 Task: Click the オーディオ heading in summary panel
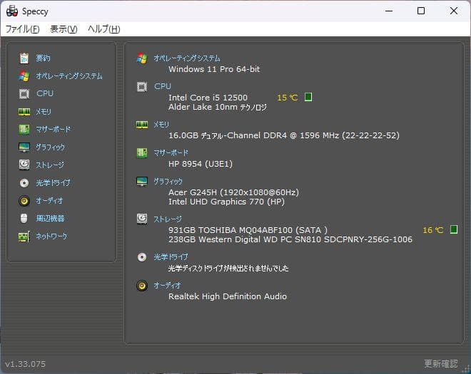167,286
